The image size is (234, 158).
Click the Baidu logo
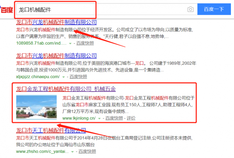(5, 9)
